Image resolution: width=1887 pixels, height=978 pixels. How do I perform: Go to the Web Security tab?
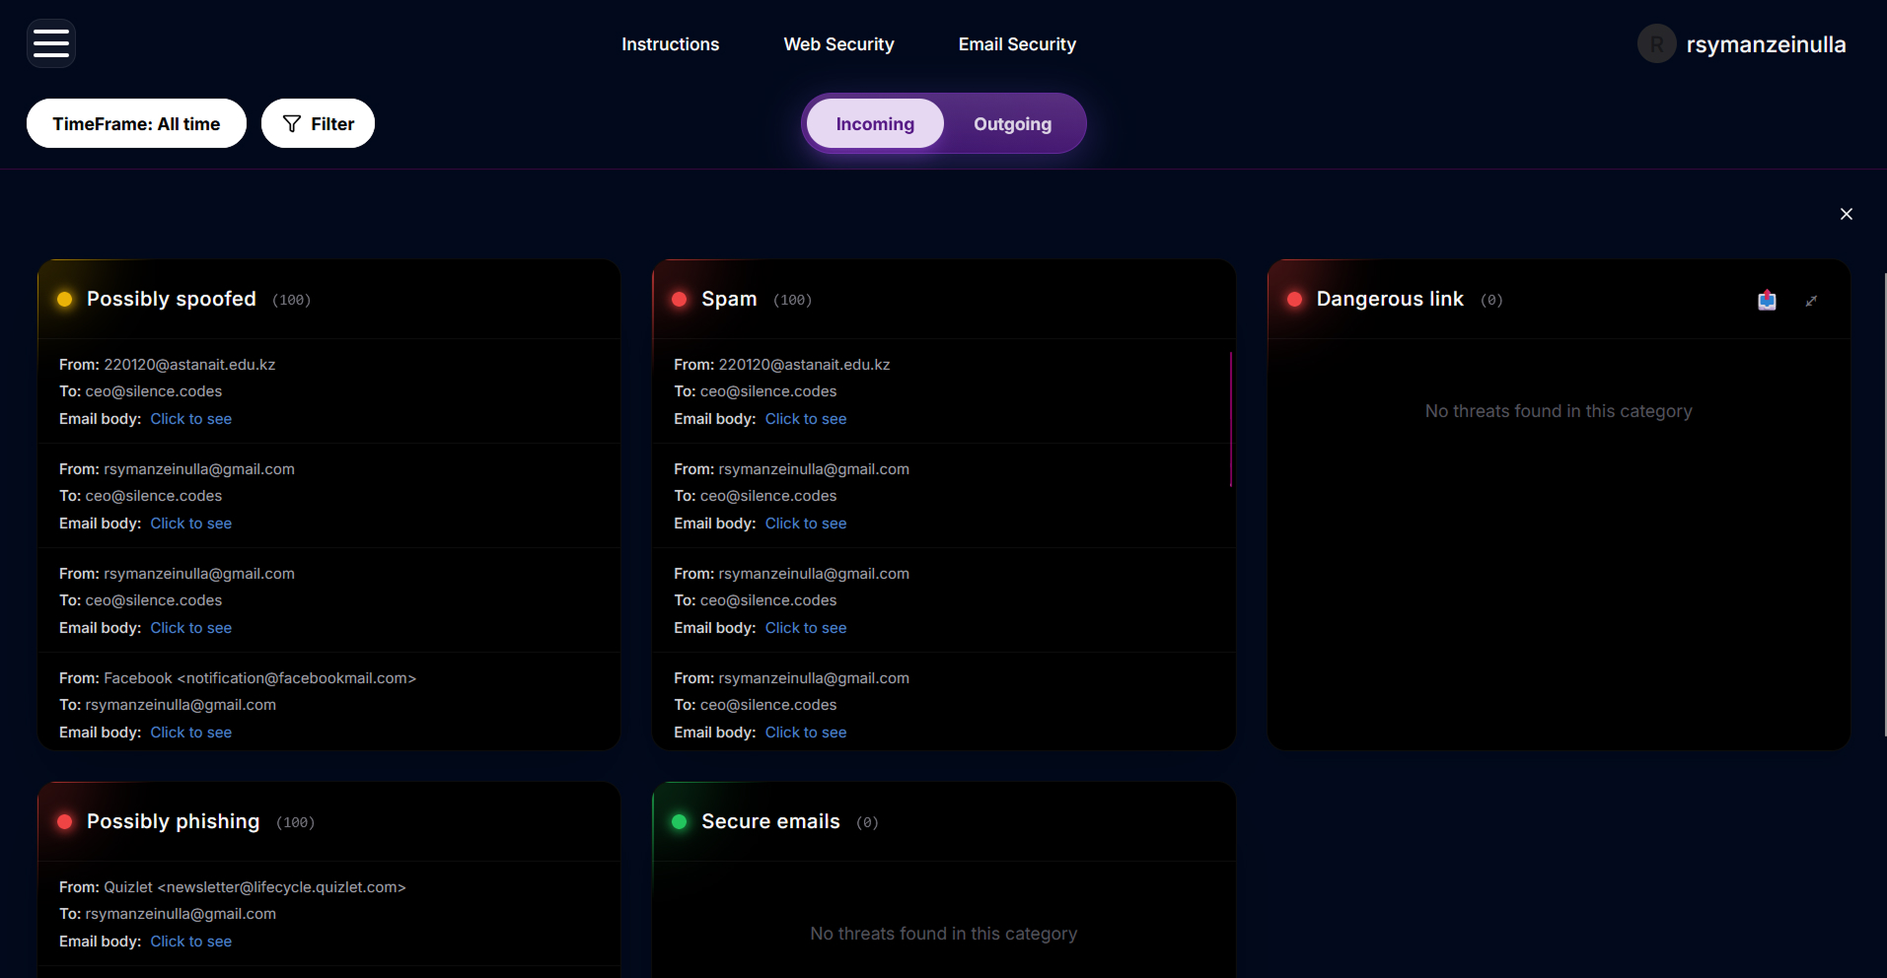click(x=838, y=44)
